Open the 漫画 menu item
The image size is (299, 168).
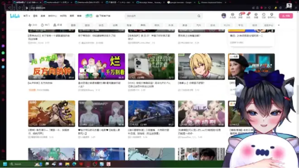tap(72, 16)
